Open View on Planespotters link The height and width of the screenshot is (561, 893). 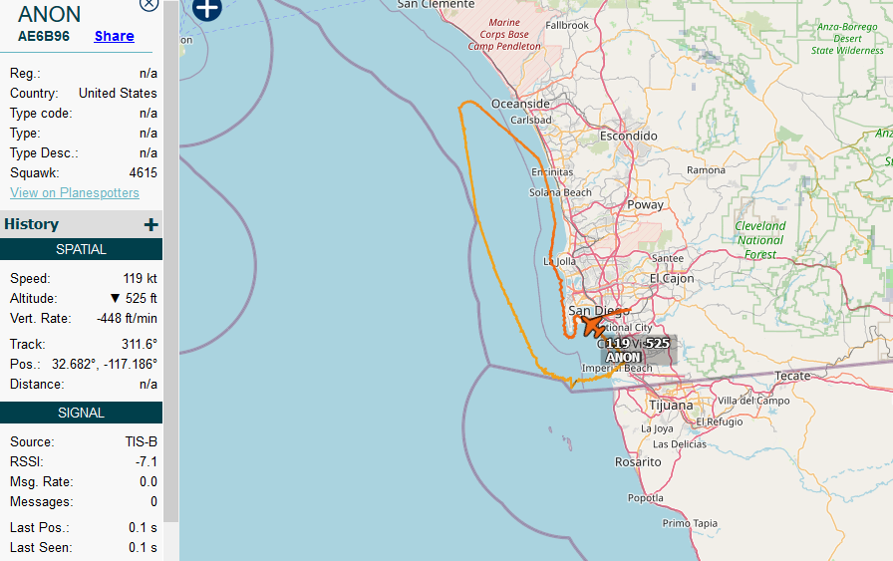coord(75,192)
